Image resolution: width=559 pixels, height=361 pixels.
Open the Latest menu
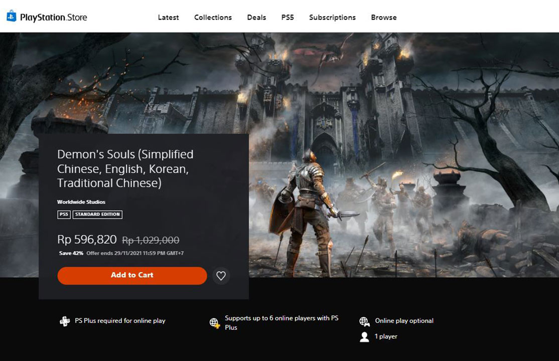tap(168, 17)
